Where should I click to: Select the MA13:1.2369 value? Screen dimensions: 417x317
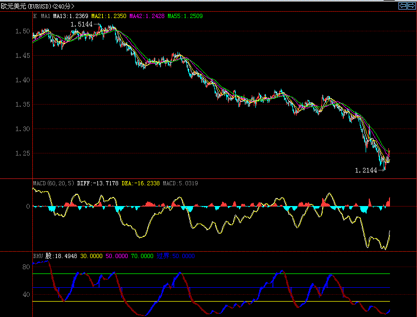click(x=71, y=16)
